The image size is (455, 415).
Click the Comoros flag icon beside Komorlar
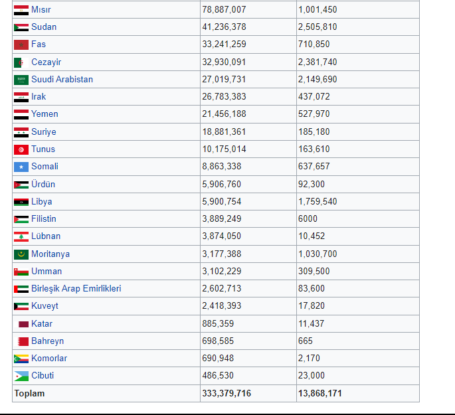click(x=21, y=359)
